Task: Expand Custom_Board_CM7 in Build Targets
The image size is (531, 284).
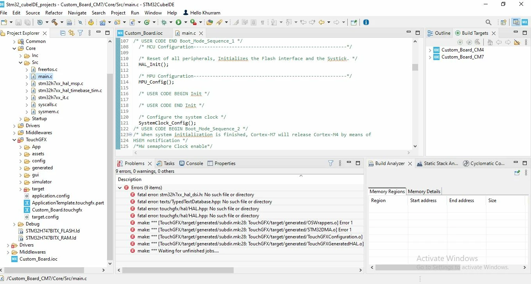Action: click(x=430, y=57)
